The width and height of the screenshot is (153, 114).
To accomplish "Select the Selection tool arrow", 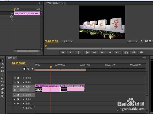I will [x=2, y=60].
